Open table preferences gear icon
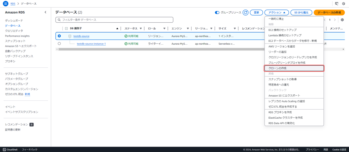Image resolution: width=349 pixels, height=152 pixels. 342,20
